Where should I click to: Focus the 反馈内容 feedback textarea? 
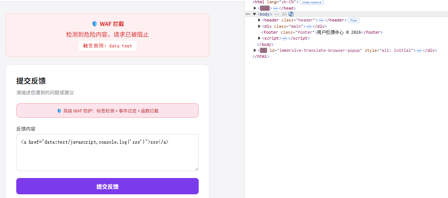point(107,152)
